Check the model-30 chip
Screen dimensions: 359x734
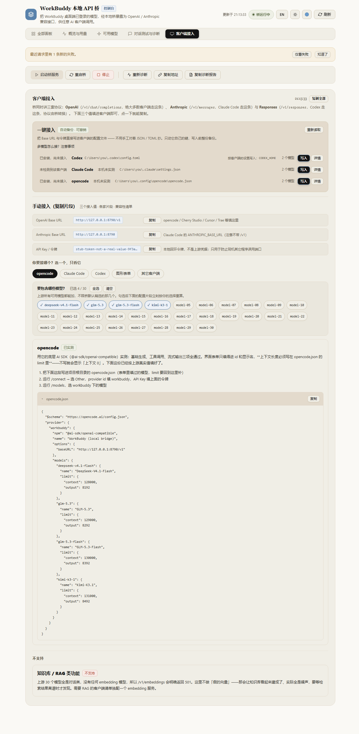[x=206, y=328]
